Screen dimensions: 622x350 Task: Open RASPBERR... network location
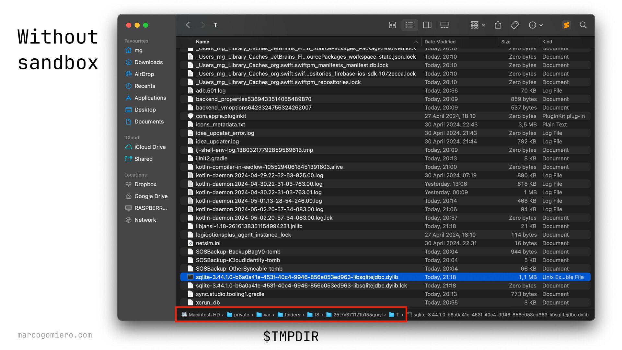pos(145,208)
